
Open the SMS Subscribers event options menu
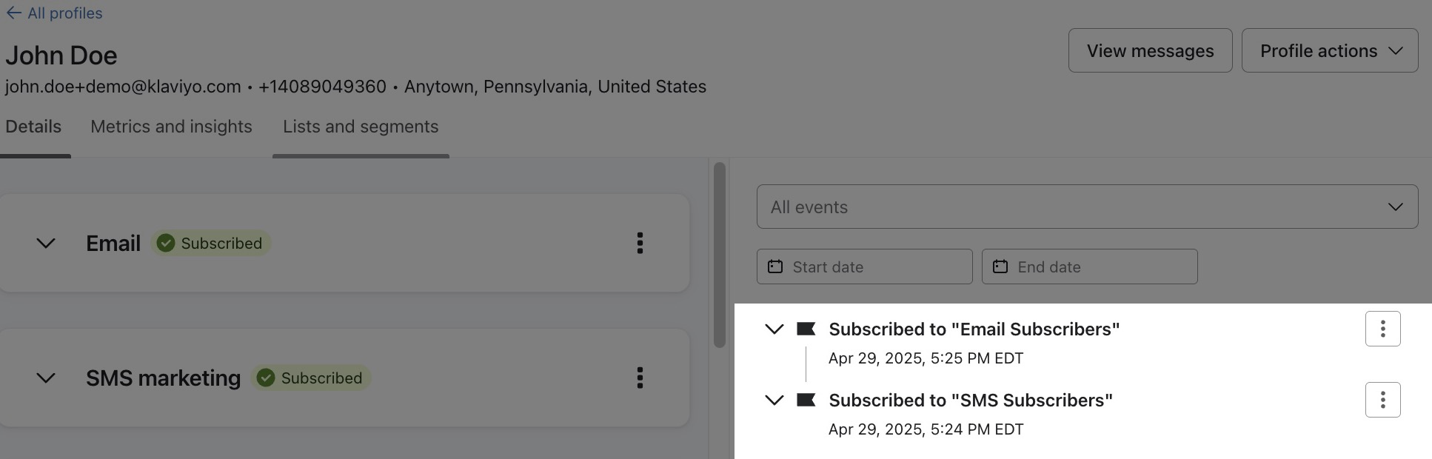click(1382, 399)
